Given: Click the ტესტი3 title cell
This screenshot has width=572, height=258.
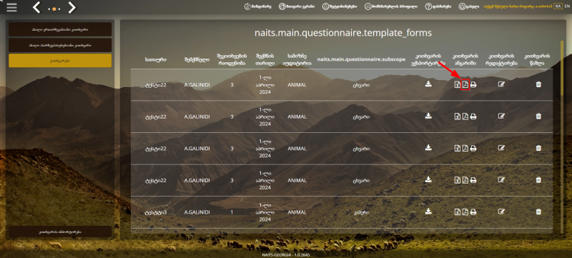Looking at the screenshot, I should click(155, 212).
